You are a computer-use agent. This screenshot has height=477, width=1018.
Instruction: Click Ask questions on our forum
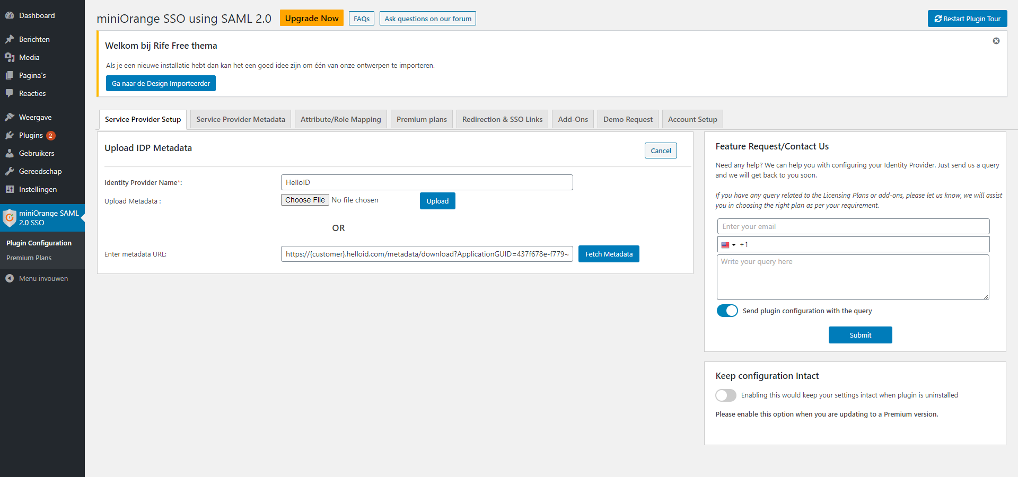click(428, 19)
